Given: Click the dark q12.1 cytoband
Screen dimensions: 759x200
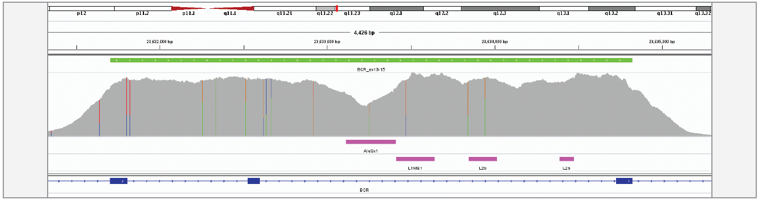Looking at the screenshot, I should tap(396, 9).
